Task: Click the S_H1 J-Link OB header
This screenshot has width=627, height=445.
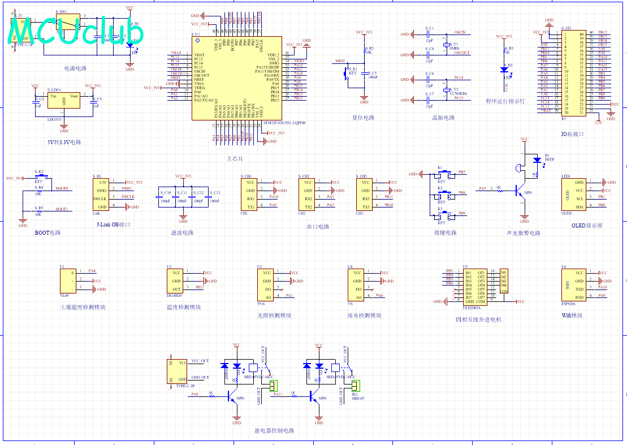Action: point(101,195)
